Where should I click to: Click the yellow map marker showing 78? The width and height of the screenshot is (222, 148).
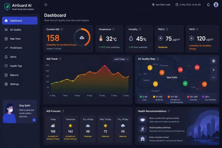(x=150, y=68)
